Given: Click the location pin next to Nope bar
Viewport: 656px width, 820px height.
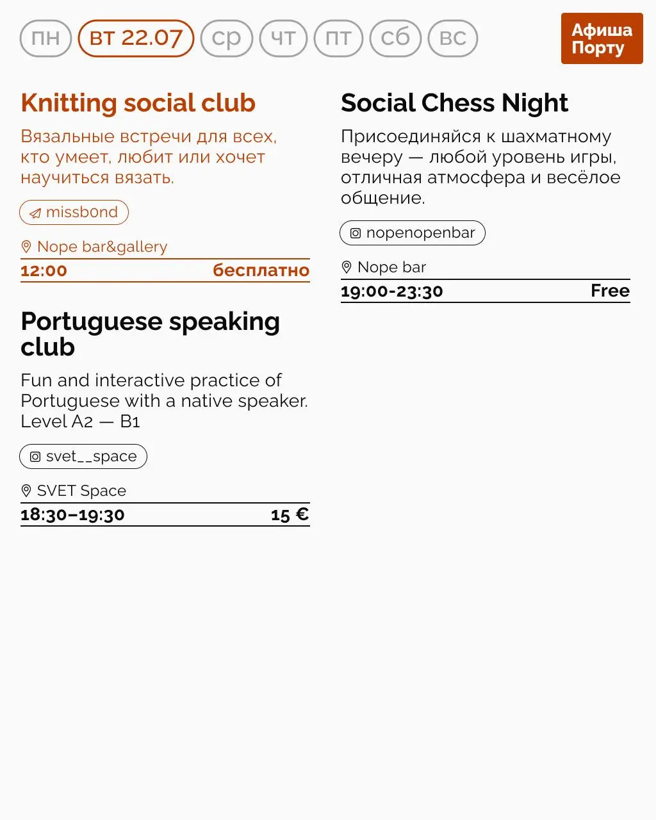Looking at the screenshot, I should [347, 267].
